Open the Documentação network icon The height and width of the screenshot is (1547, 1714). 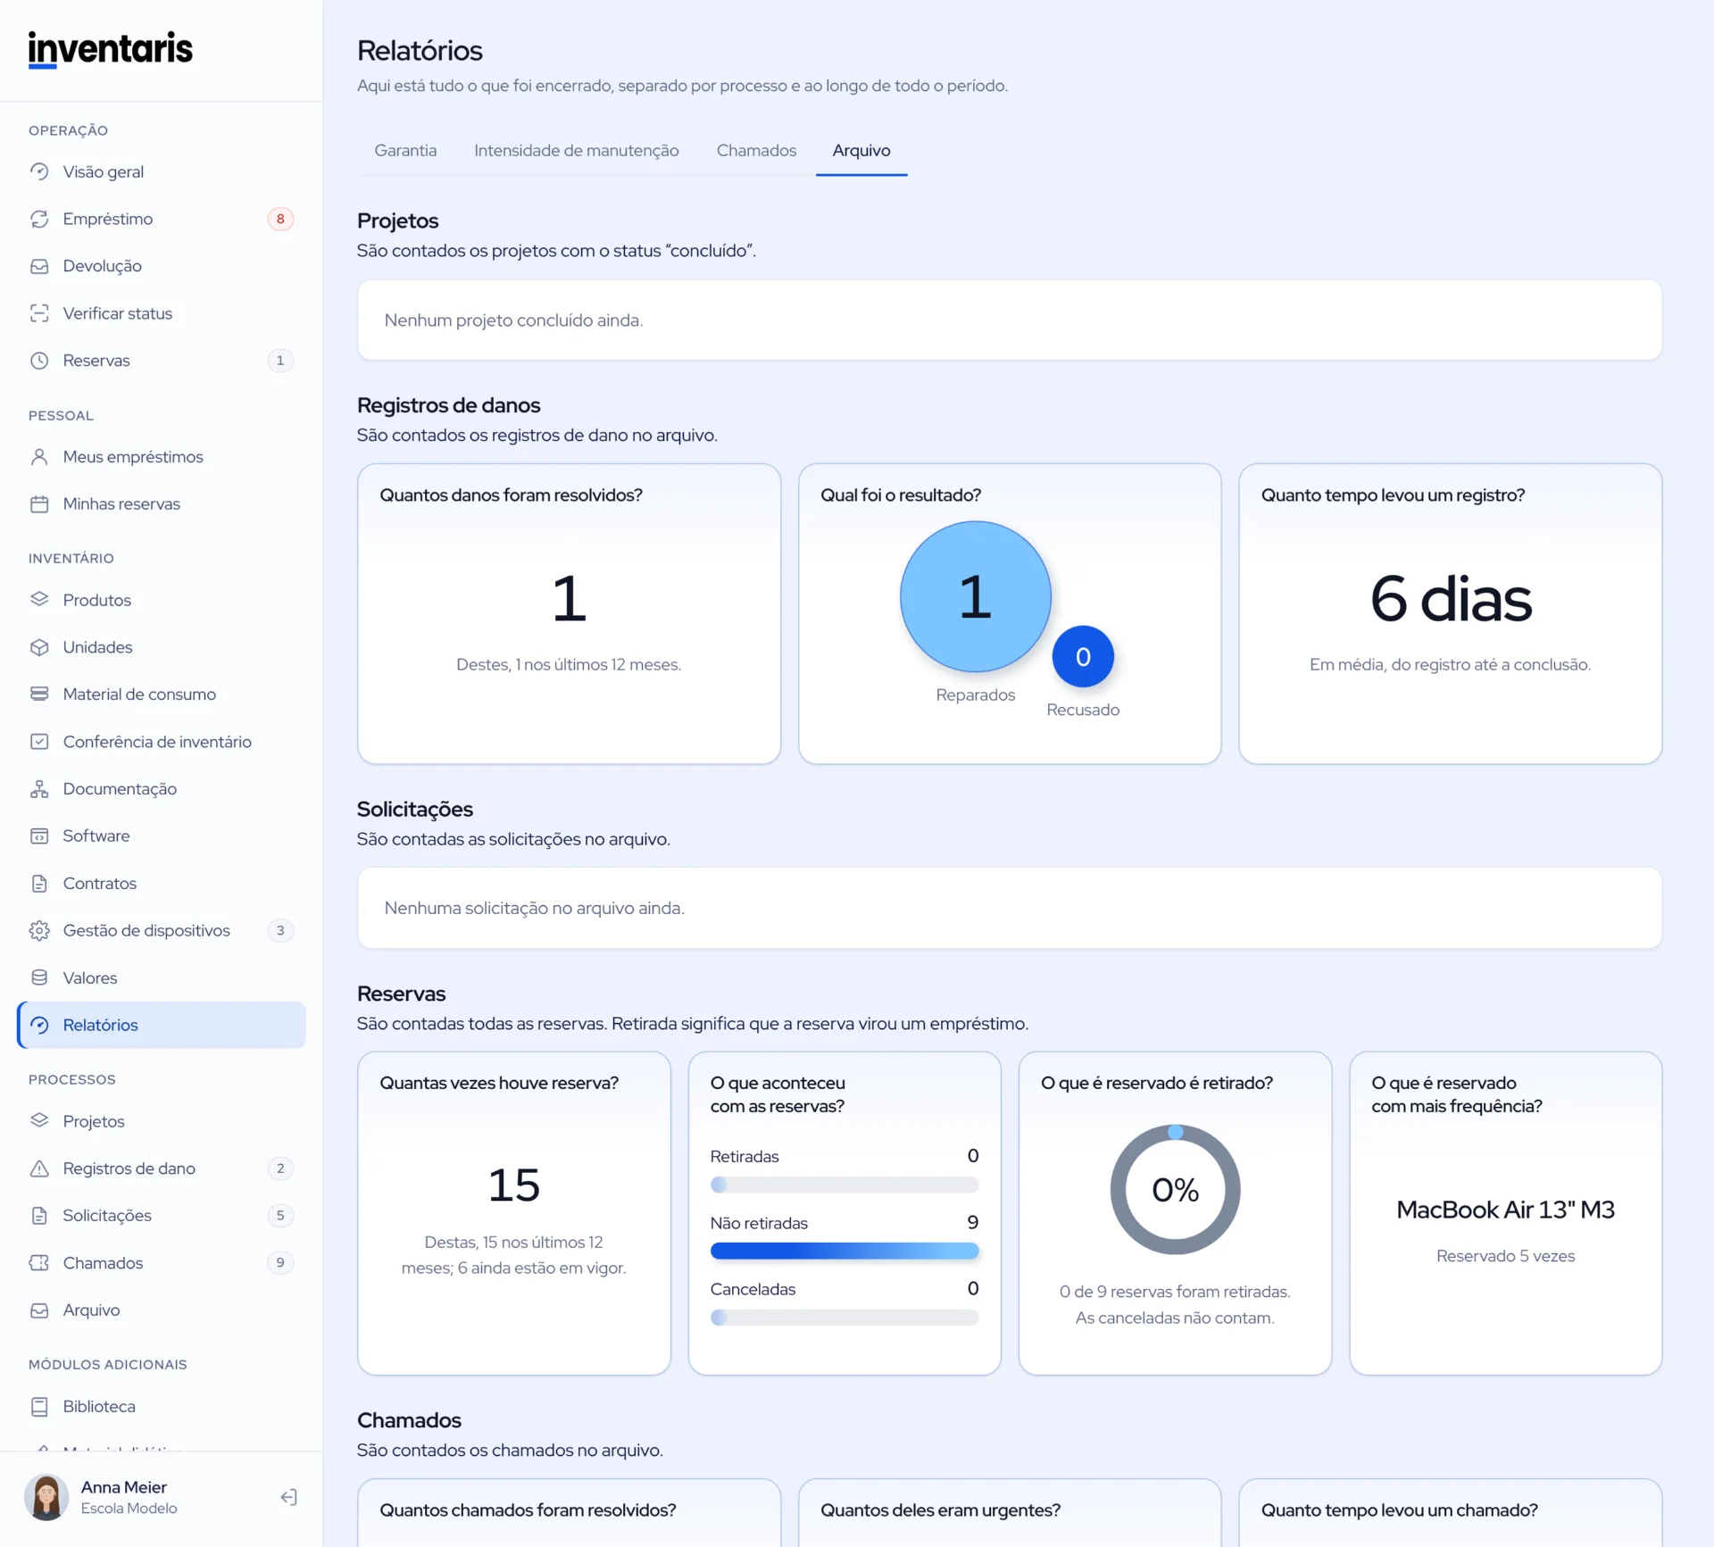(x=39, y=789)
